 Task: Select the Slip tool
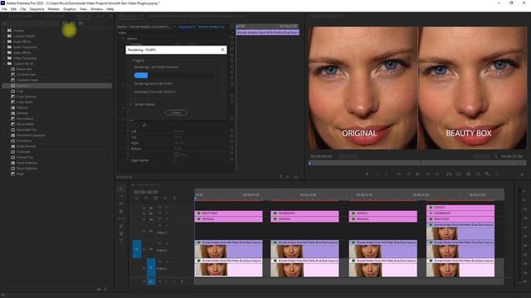click(121, 219)
